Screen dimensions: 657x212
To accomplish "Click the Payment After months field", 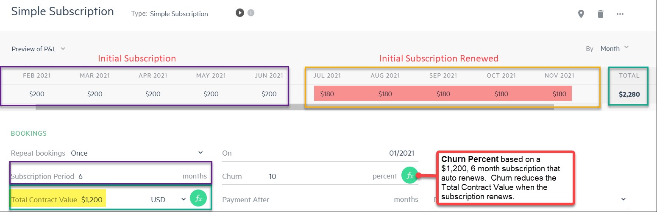I will 331,199.
